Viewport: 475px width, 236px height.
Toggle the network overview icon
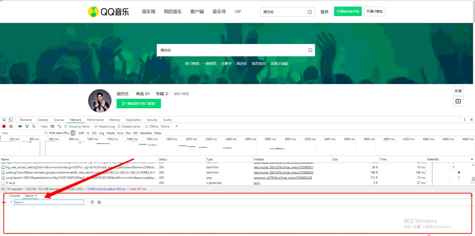59,127
